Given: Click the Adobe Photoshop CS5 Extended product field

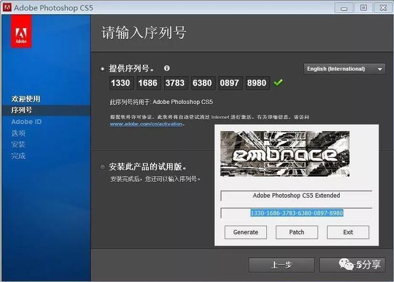Looking at the screenshot, I should (x=297, y=195).
